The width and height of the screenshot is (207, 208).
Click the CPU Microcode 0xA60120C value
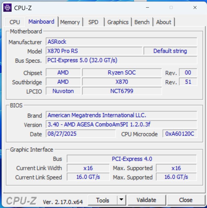pos(180,134)
